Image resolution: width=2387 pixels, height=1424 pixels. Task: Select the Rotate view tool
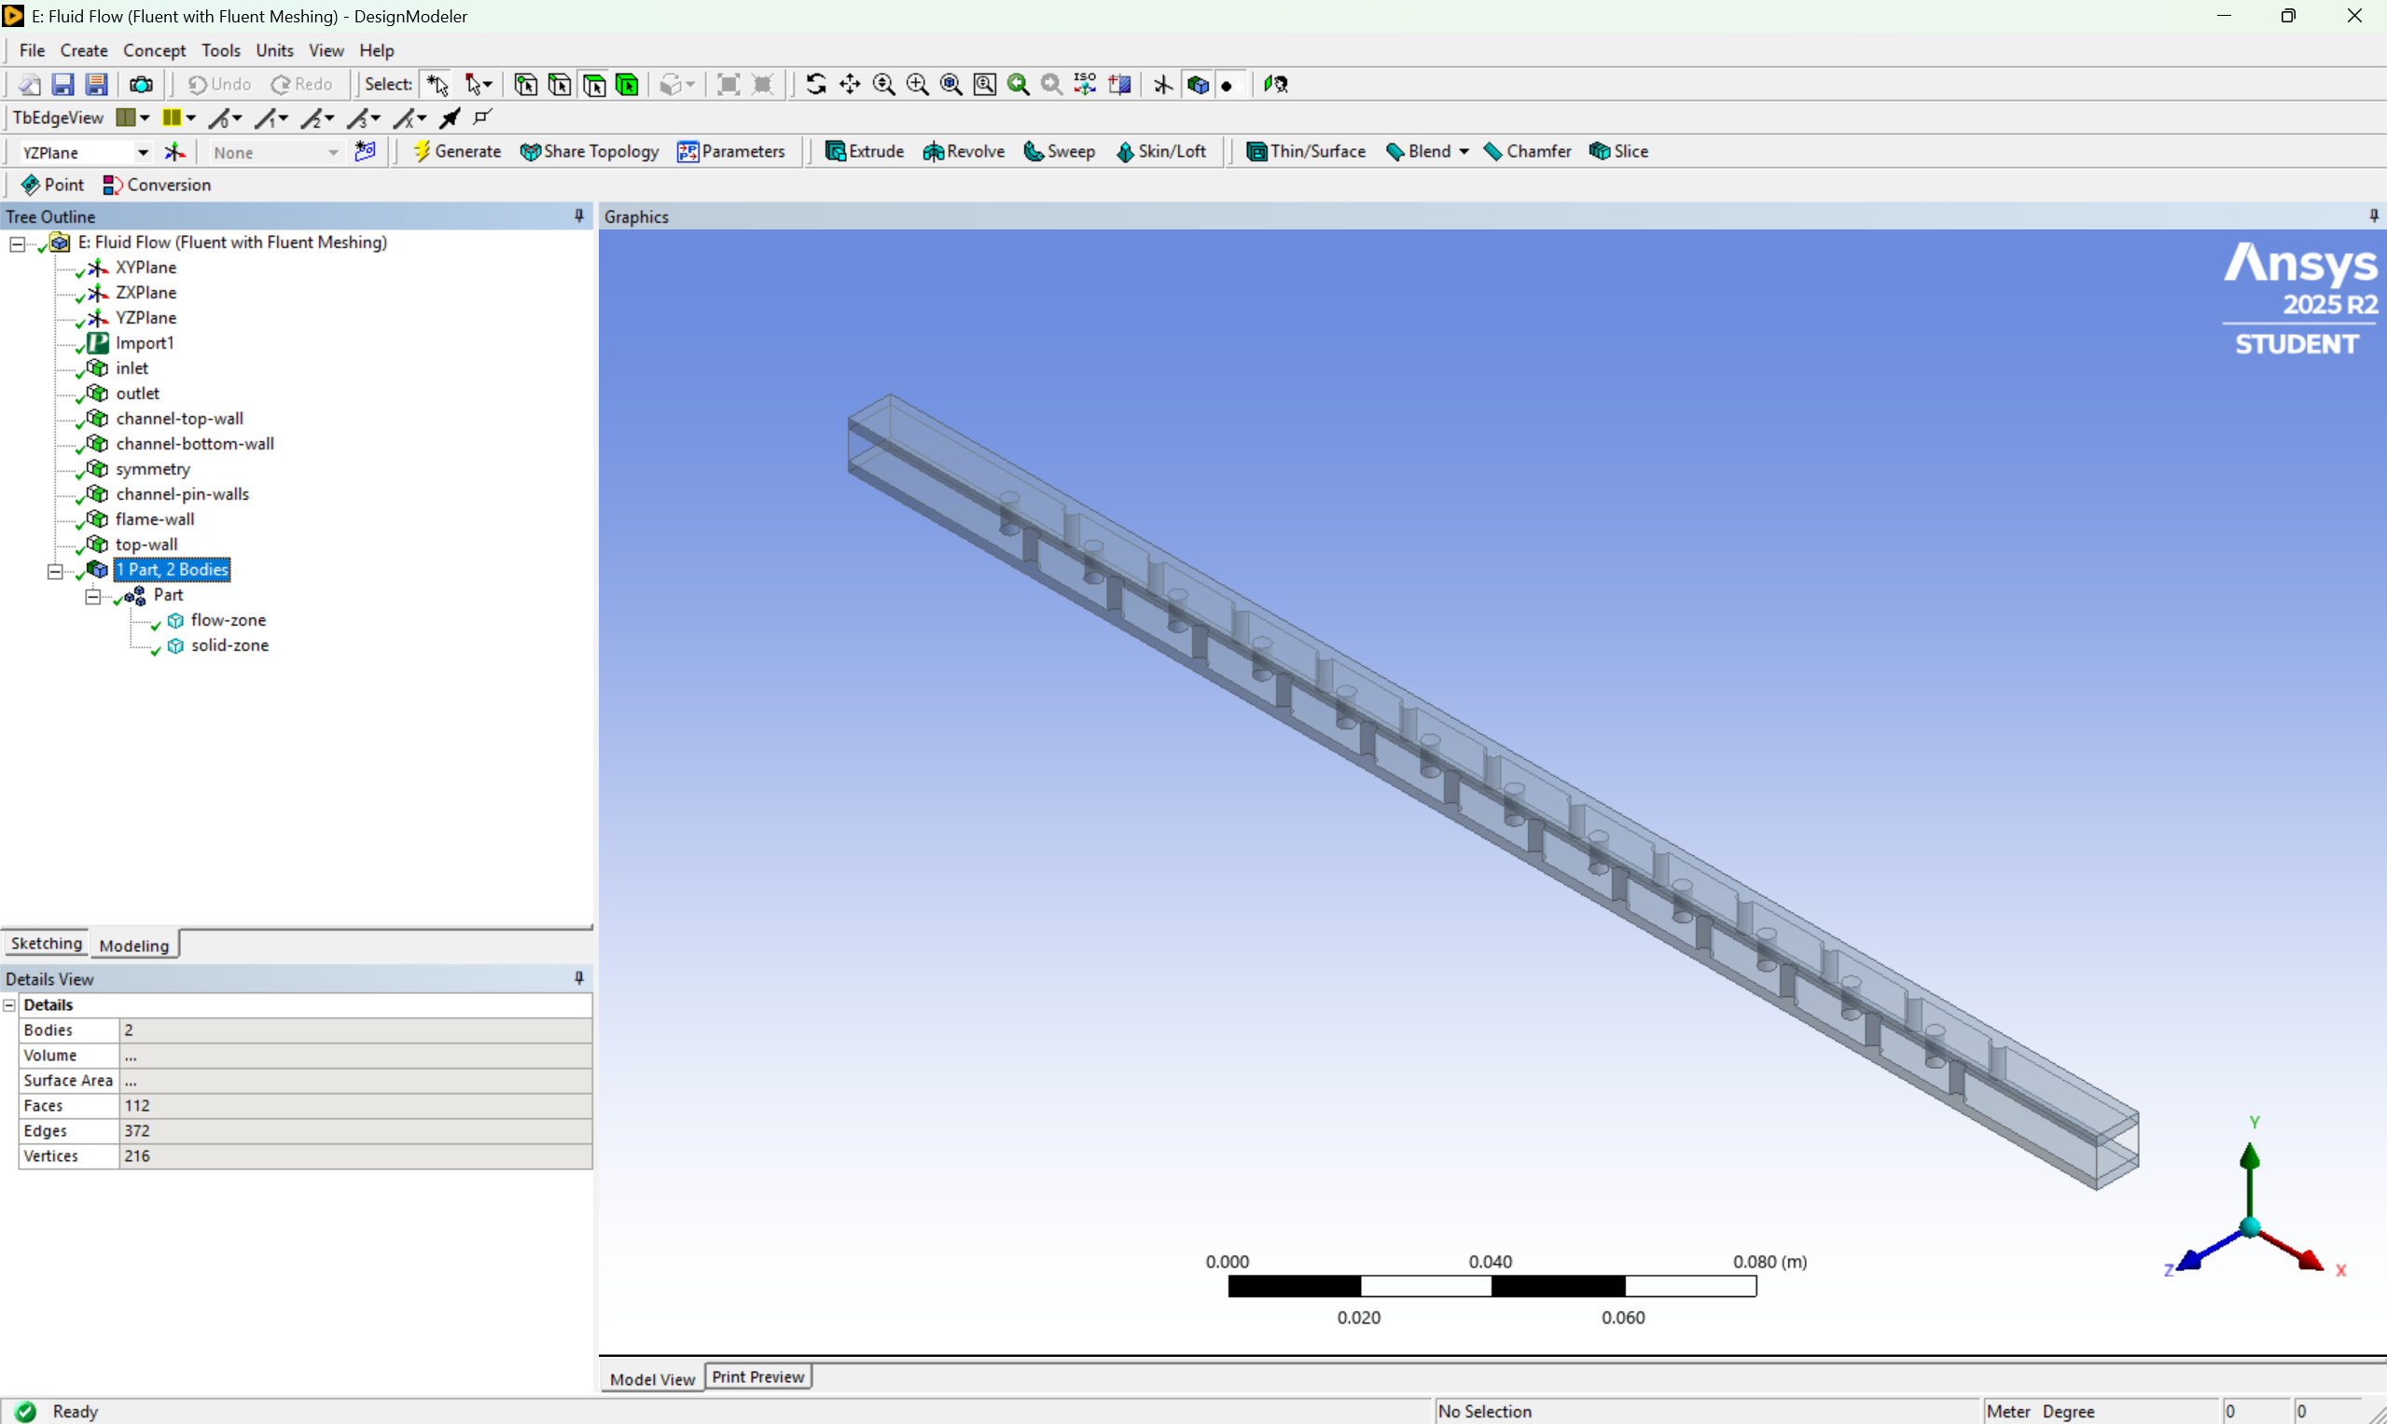pos(816,85)
